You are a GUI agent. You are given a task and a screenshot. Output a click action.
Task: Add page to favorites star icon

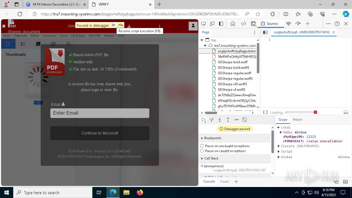point(258,14)
